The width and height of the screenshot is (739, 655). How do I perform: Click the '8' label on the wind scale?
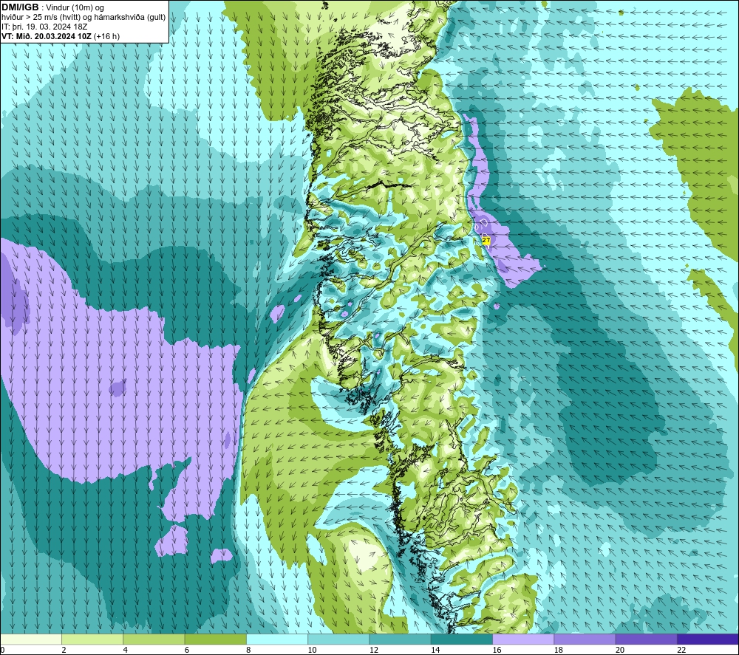[248, 650]
